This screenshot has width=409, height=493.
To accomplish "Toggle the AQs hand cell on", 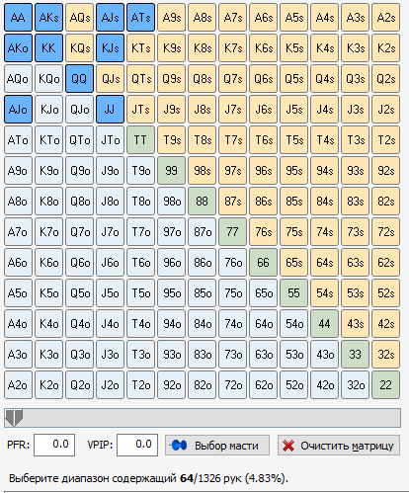I will [79, 18].
